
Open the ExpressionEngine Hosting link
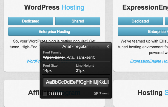click(x=149, y=61)
